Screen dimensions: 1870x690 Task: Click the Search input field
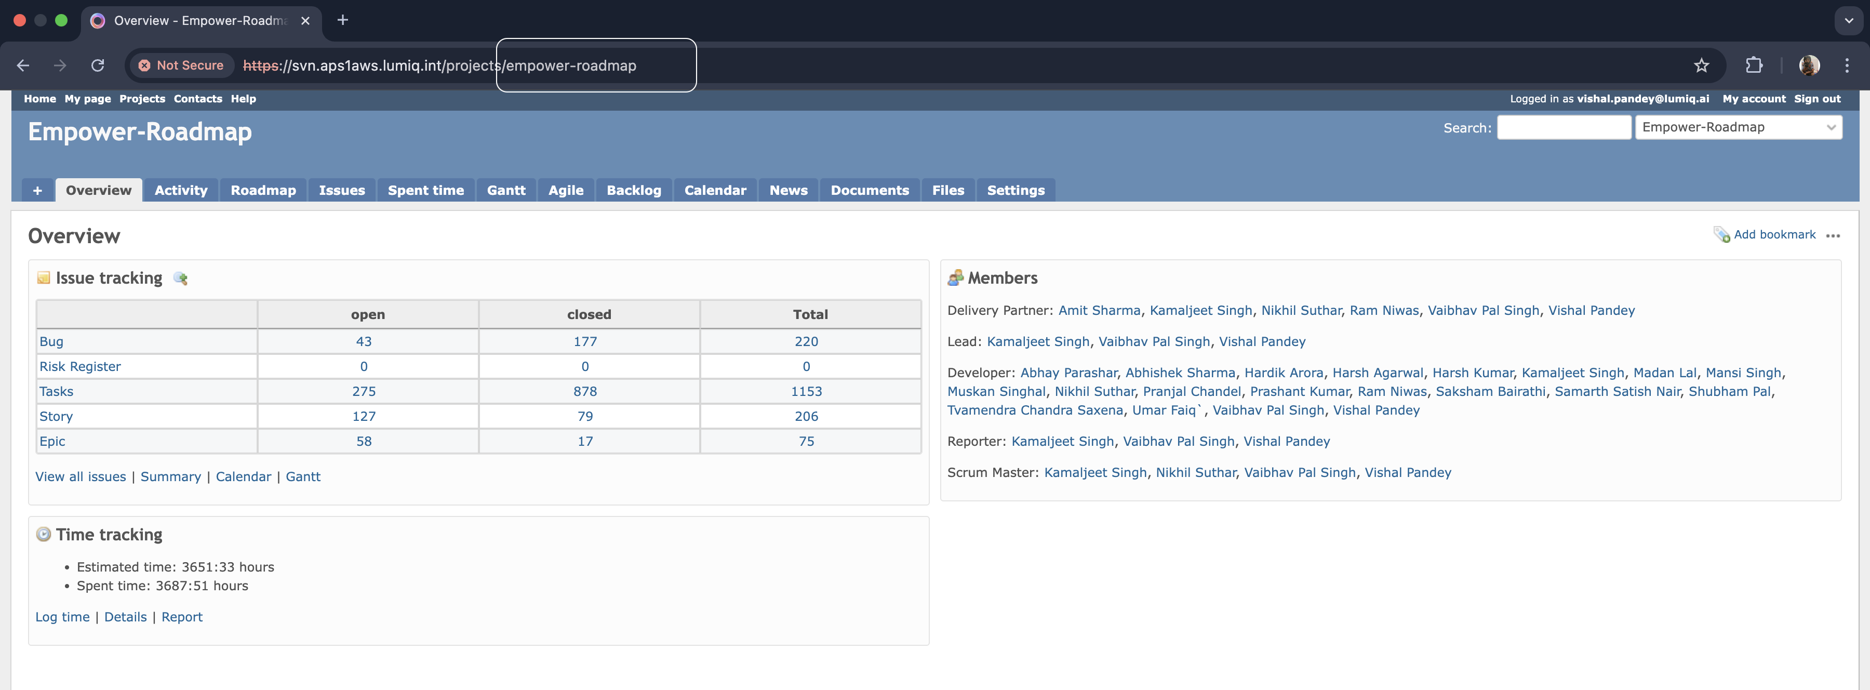pos(1564,127)
